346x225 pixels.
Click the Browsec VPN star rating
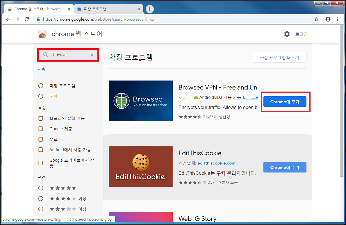[x=190, y=117]
